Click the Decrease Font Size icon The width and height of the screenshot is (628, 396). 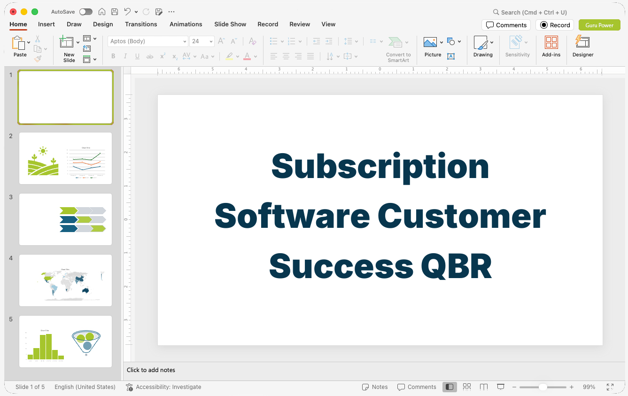click(233, 41)
